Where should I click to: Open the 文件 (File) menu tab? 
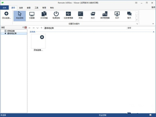[x=4, y=8]
